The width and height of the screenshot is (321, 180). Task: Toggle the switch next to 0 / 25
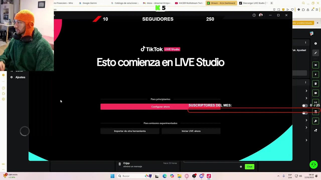[x=305, y=105]
